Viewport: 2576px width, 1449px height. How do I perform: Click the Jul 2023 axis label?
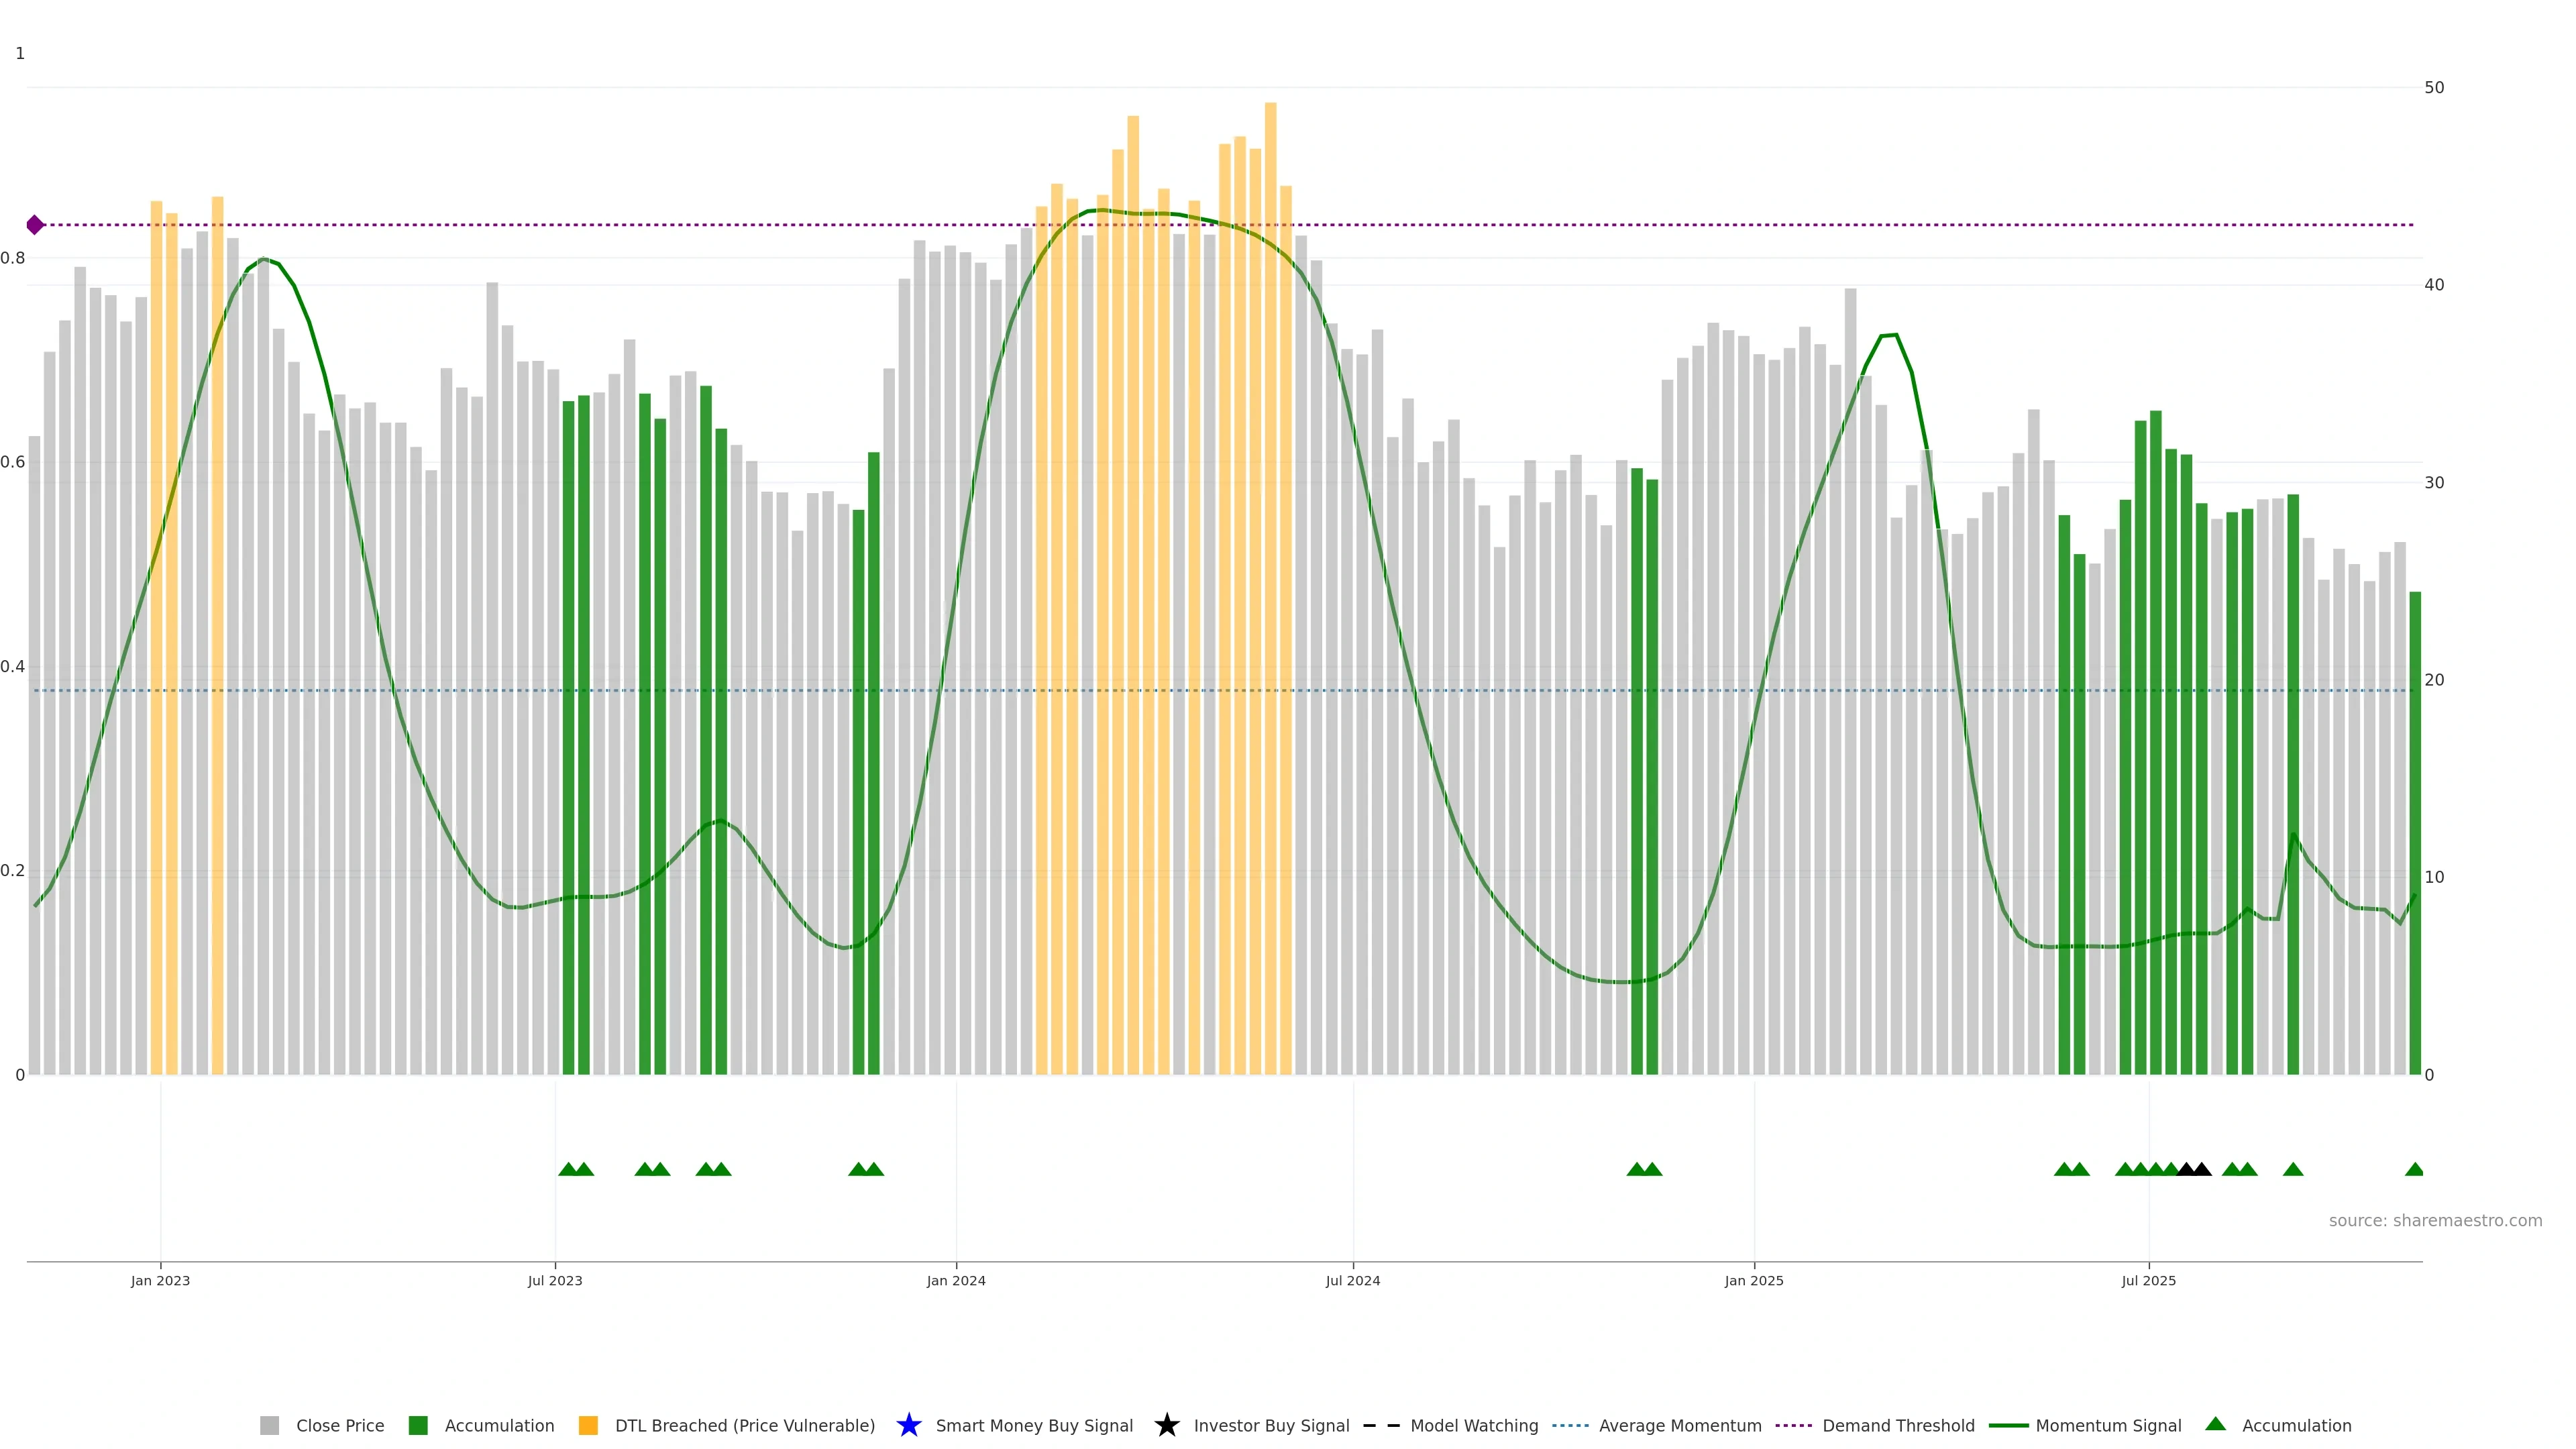(x=555, y=1280)
